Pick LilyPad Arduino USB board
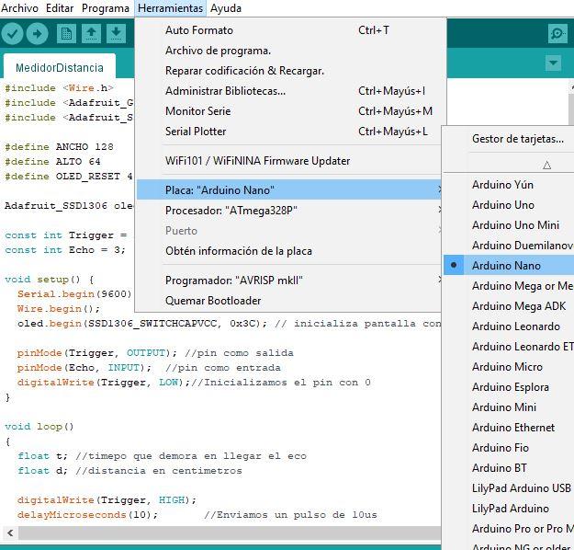The height and width of the screenshot is (550, 574). 509,488
